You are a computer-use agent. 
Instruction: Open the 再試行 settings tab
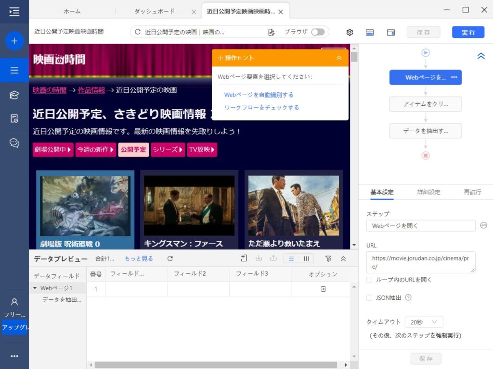(472, 192)
